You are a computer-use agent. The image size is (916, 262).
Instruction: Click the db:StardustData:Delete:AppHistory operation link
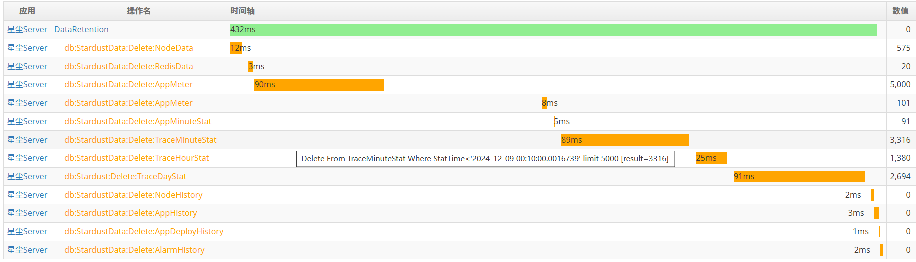[x=130, y=213]
